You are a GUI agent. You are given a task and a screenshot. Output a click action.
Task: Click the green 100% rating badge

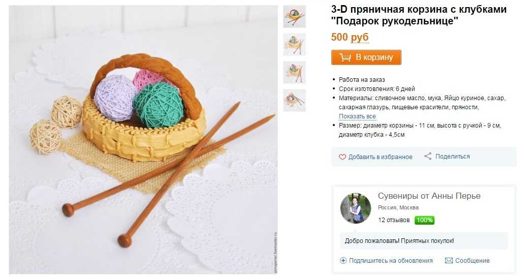424,220
